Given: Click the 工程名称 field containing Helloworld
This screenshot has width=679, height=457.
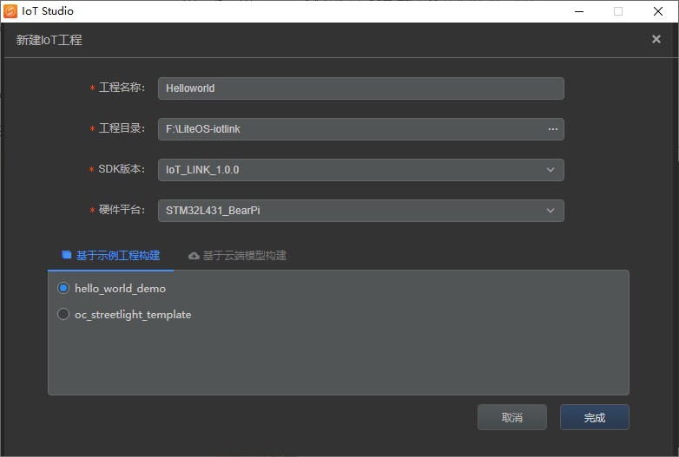Looking at the screenshot, I should pyautogui.click(x=360, y=88).
